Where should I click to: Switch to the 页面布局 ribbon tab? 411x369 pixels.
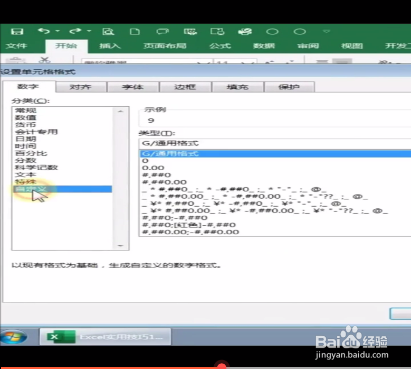coord(165,46)
